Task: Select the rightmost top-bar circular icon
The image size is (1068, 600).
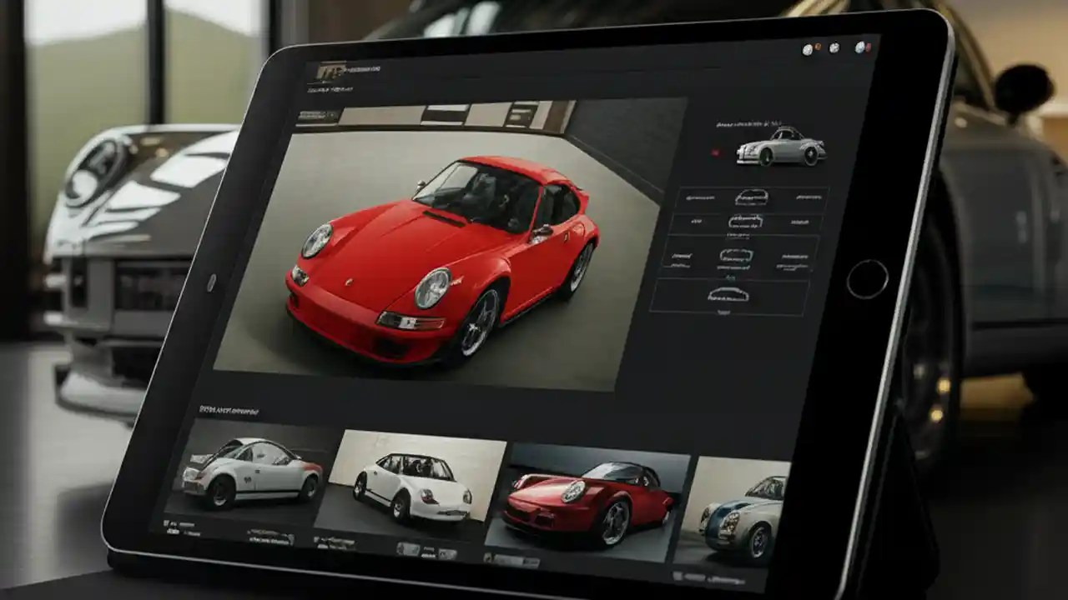Action: [859, 47]
